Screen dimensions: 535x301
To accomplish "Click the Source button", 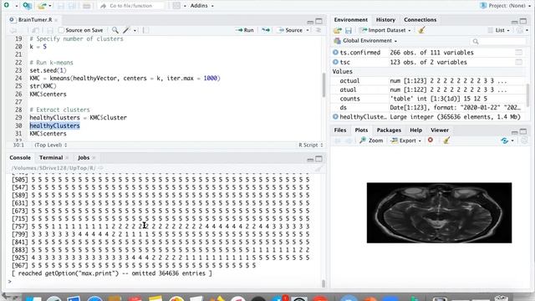I will click(290, 30).
